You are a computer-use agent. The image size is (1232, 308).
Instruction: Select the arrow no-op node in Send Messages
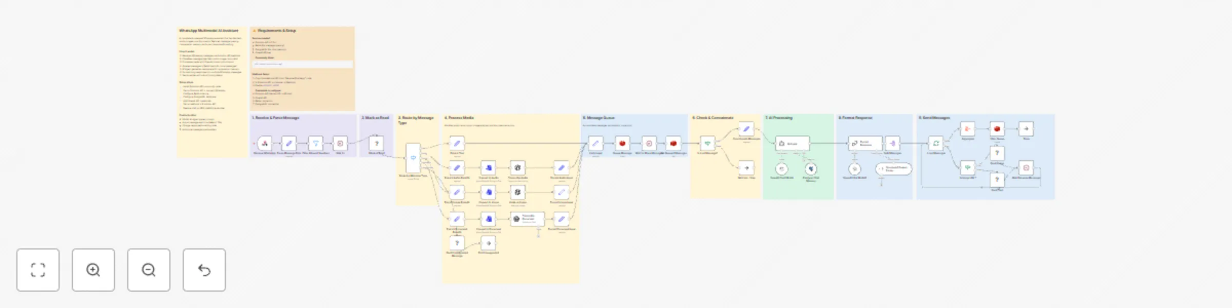click(1026, 129)
